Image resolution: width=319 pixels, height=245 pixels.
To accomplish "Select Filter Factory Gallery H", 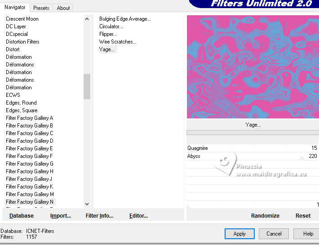I will point(30,171).
